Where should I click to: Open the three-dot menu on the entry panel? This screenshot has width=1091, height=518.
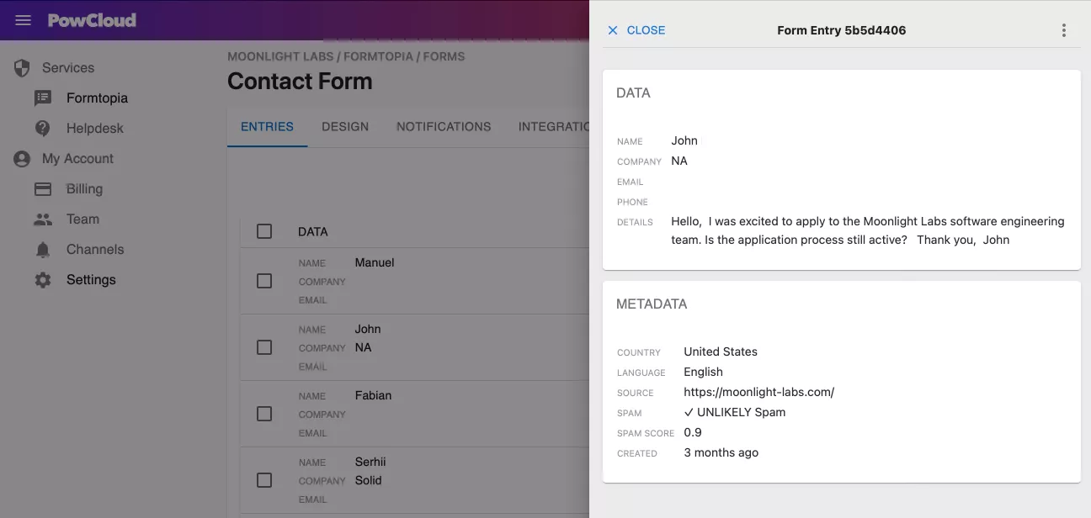pos(1063,29)
